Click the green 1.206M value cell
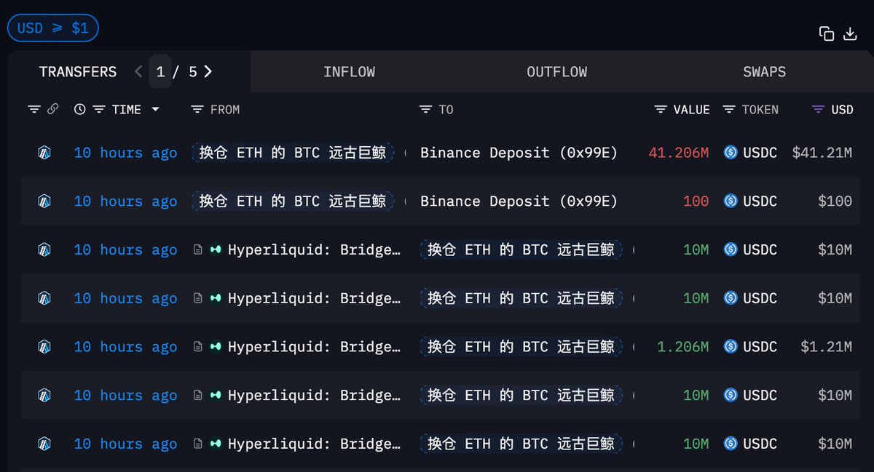Viewport: 874px width, 472px height. [x=682, y=346]
